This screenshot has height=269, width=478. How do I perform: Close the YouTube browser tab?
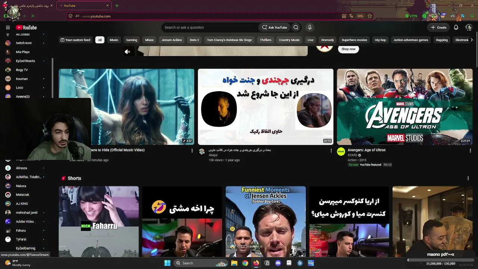point(108,6)
